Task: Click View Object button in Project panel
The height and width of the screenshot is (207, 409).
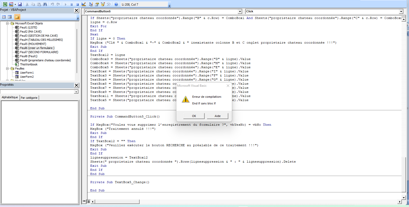Action: click(10, 17)
